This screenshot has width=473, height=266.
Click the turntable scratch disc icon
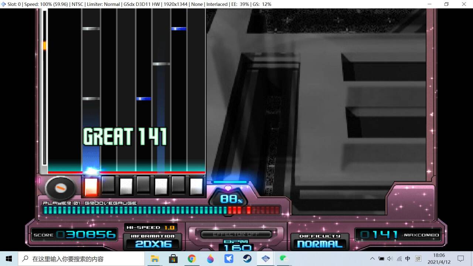[x=60, y=188]
